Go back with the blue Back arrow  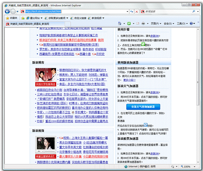7,12
